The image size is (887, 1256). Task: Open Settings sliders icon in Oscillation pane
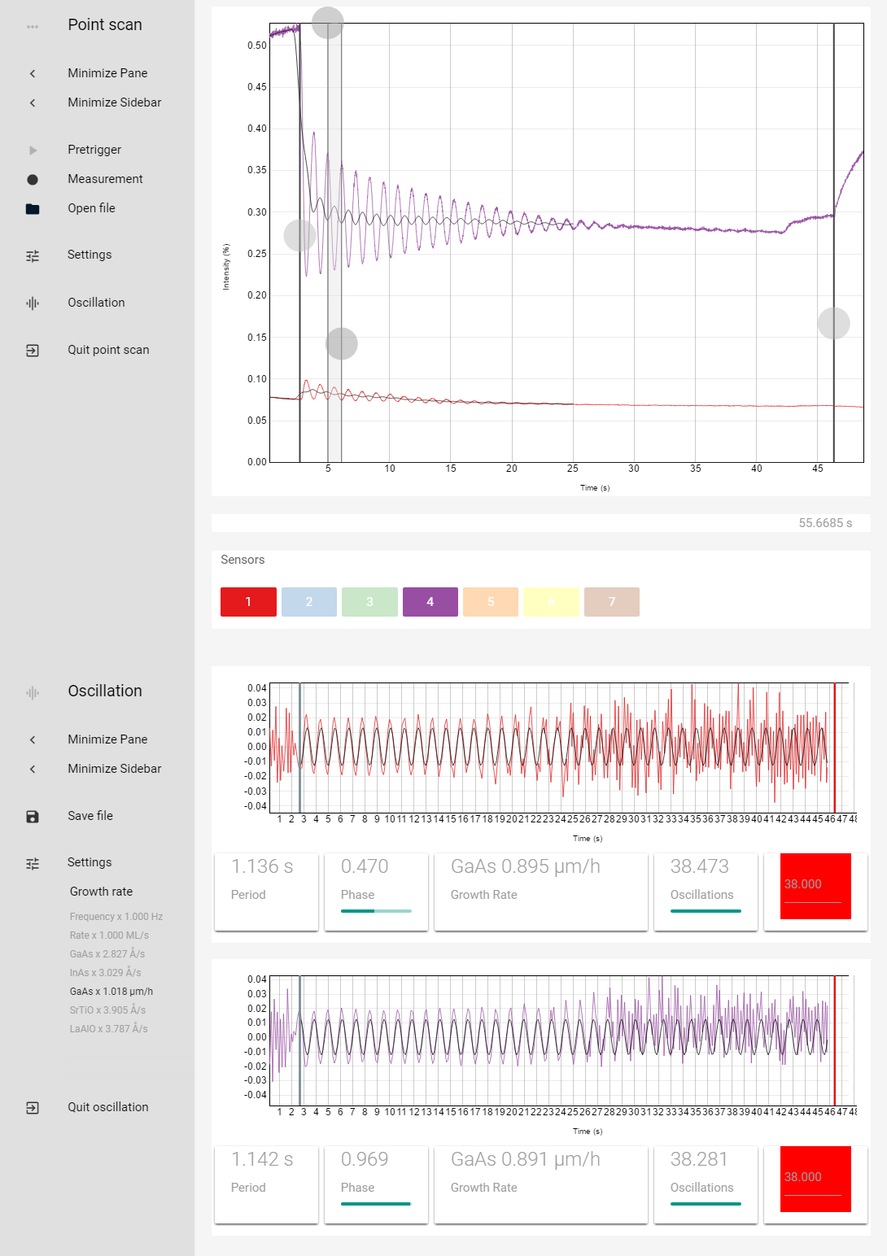tap(33, 862)
